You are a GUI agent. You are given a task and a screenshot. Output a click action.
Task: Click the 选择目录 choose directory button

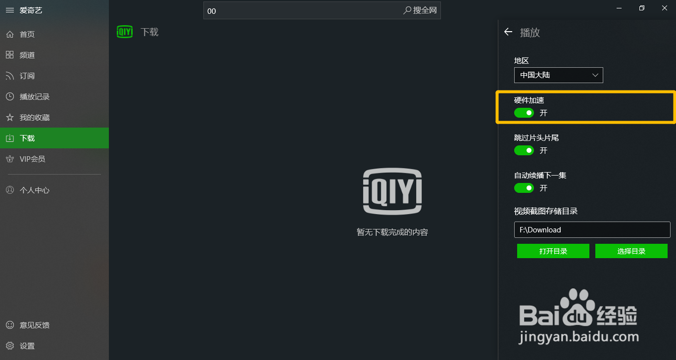click(631, 251)
